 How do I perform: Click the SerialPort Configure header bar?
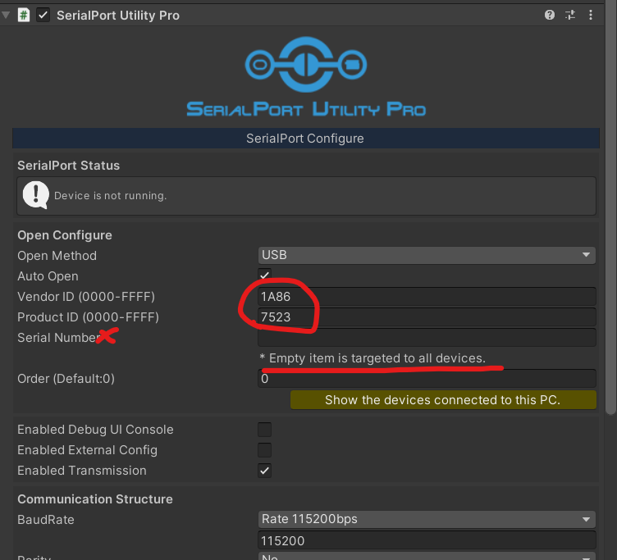click(x=305, y=139)
